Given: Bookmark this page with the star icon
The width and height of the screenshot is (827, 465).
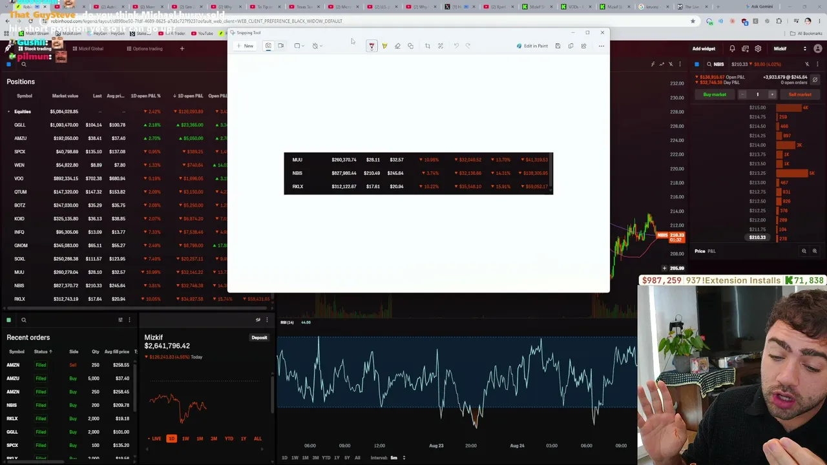Looking at the screenshot, I should 693,21.
